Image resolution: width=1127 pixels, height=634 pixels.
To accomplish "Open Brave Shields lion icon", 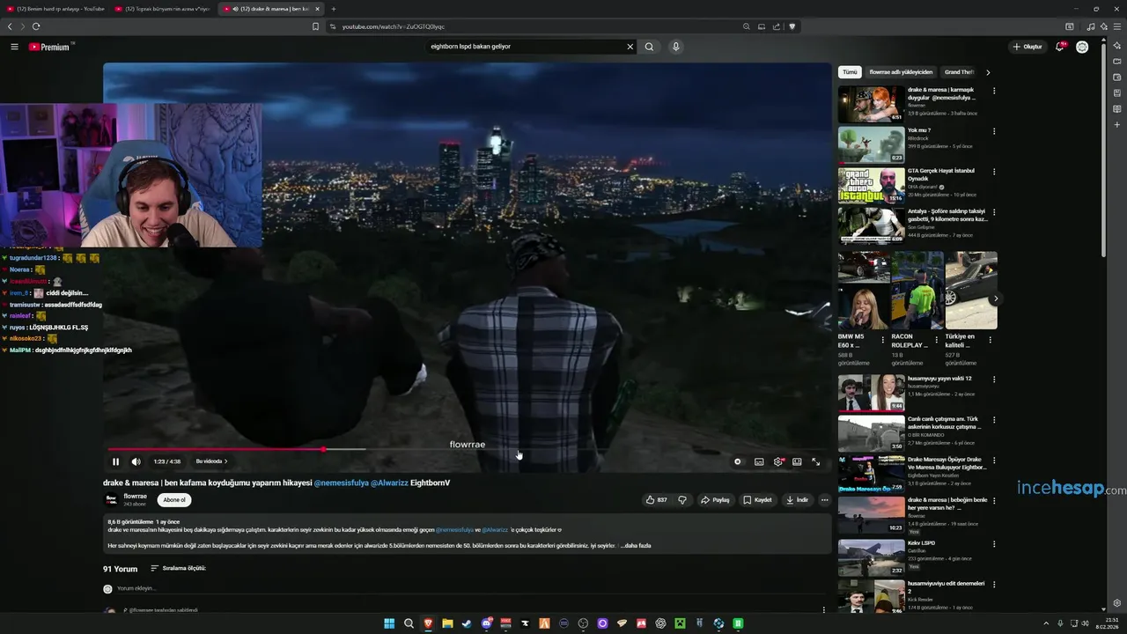I will pyautogui.click(x=792, y=26).
